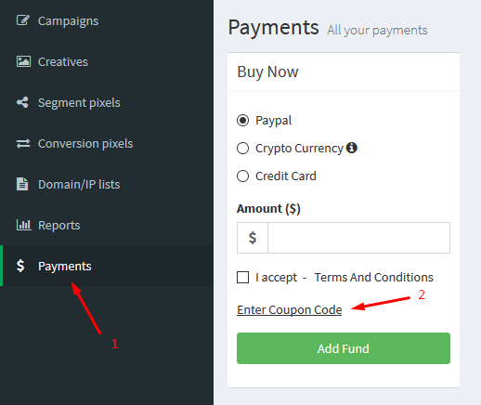Image resolution: width=481 pixels, height=405 pixels.
Task: Open the Campaigns menu item
Action: tap(68, 21)
